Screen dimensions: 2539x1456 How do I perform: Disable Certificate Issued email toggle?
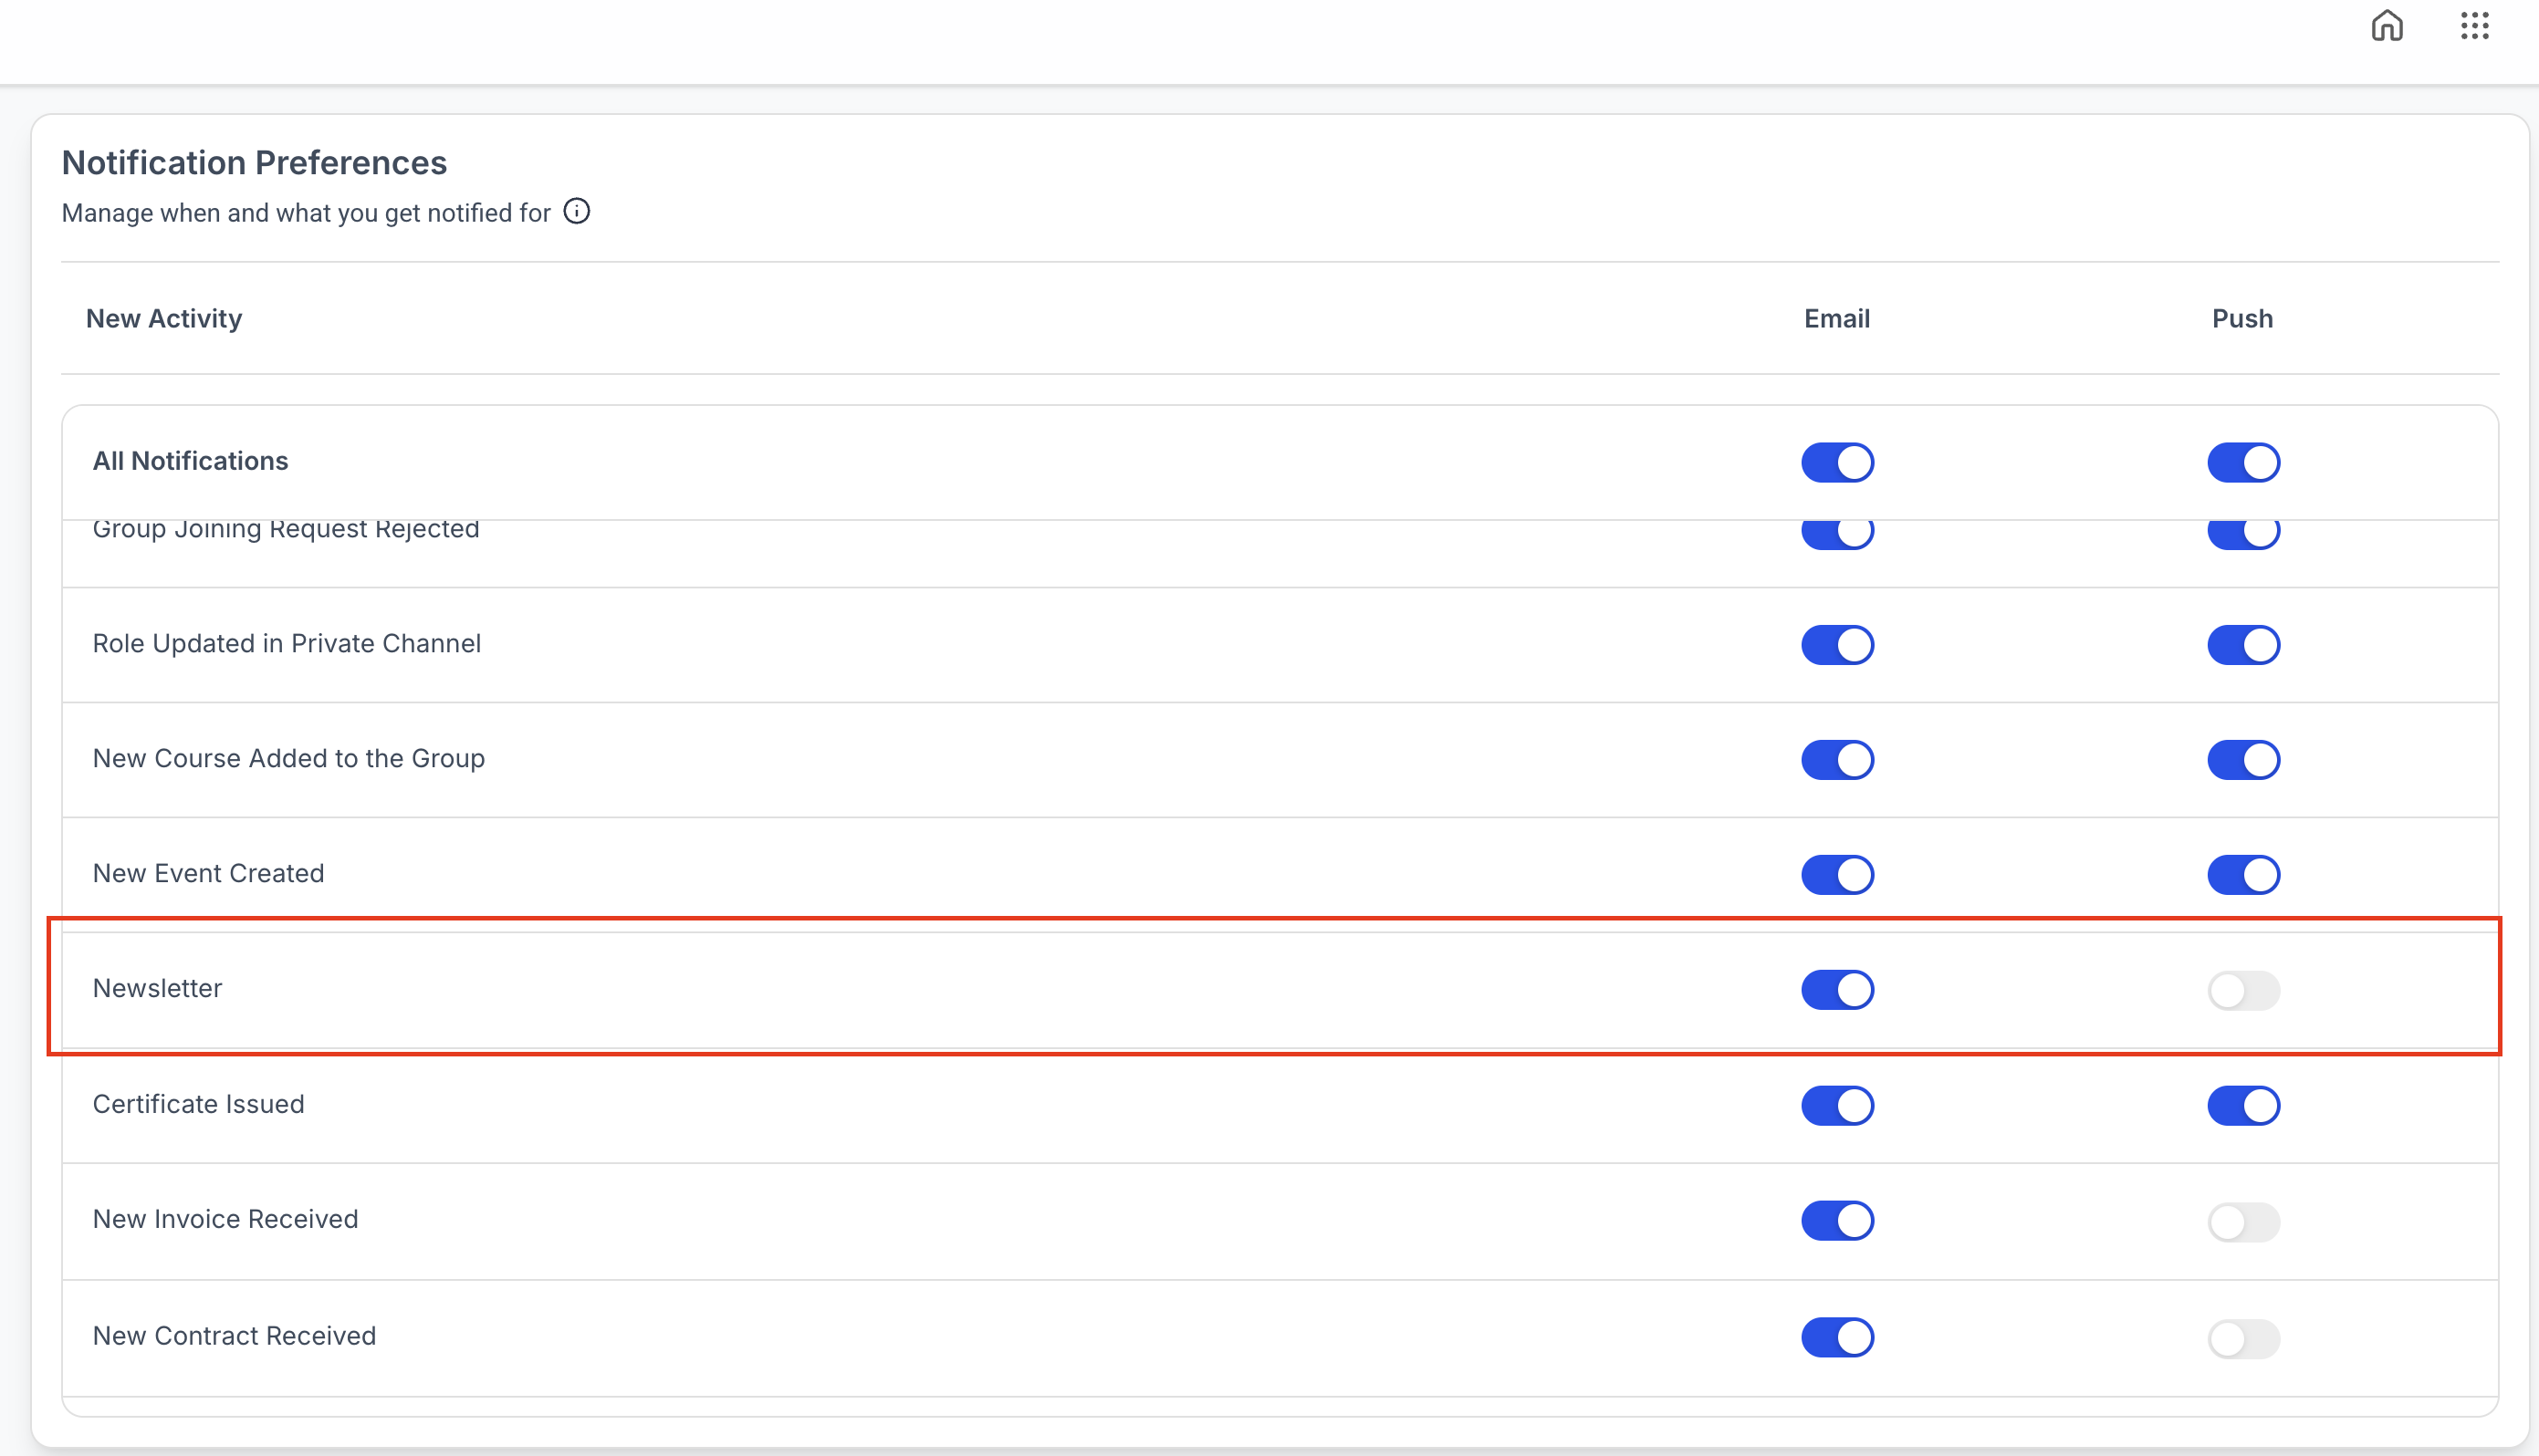[x=1837, y=1105]
